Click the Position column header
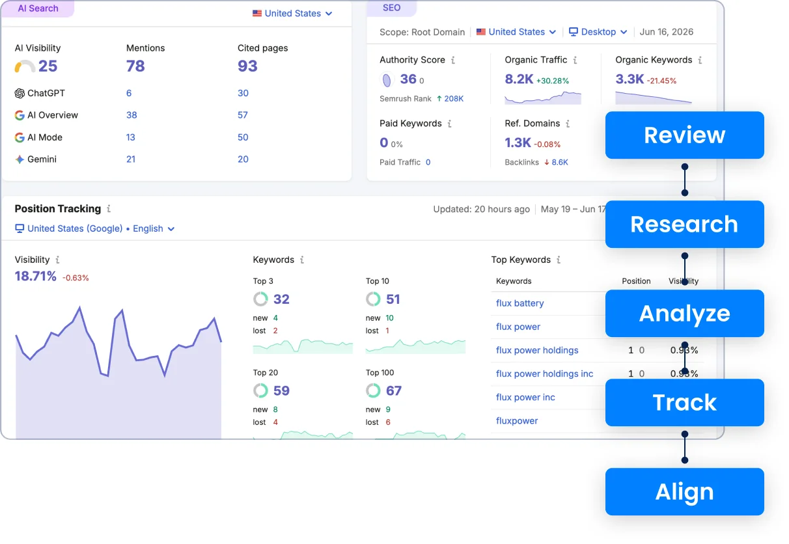 click(x=636, y=281)
